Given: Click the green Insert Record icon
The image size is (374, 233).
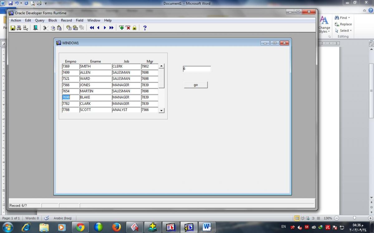Looking at the screenshot, I should coord(122,28).
